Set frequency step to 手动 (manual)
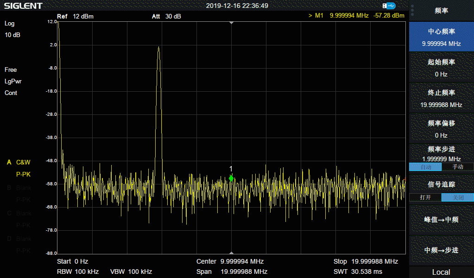The image size is (474, 278). point(457,167)
